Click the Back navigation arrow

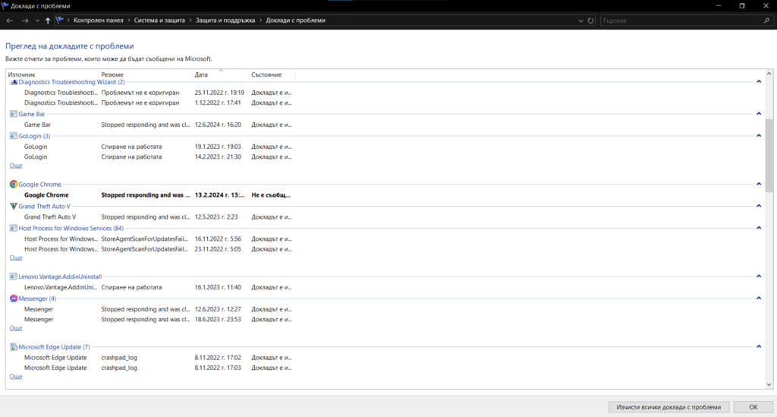coord(9,21)
